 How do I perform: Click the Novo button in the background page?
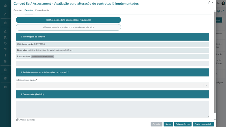[x=219, y=20]
